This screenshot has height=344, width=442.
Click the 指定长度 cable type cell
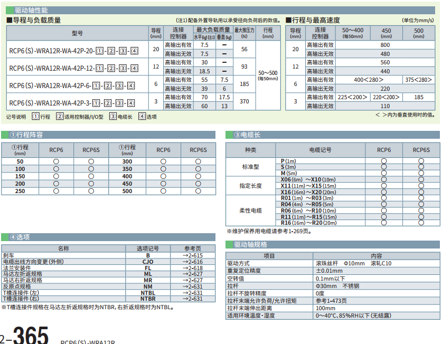[x=250, y=186]
